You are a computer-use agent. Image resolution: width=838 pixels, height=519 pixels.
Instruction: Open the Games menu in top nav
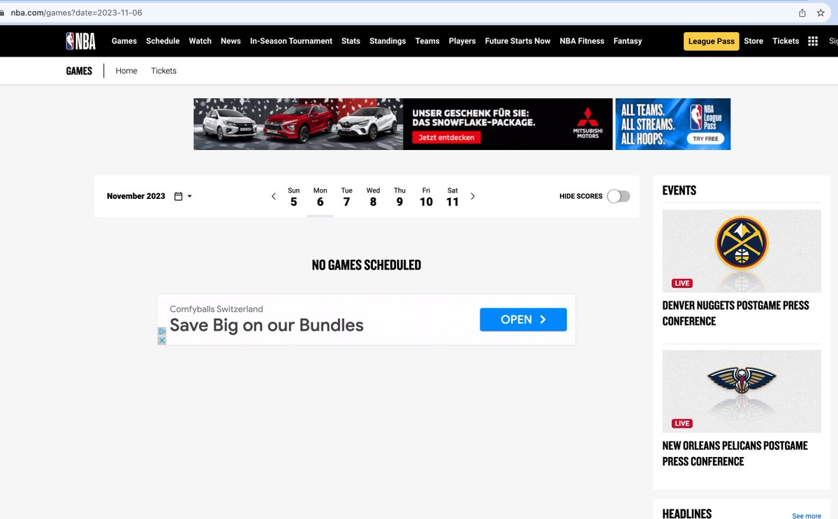point(124,41)
